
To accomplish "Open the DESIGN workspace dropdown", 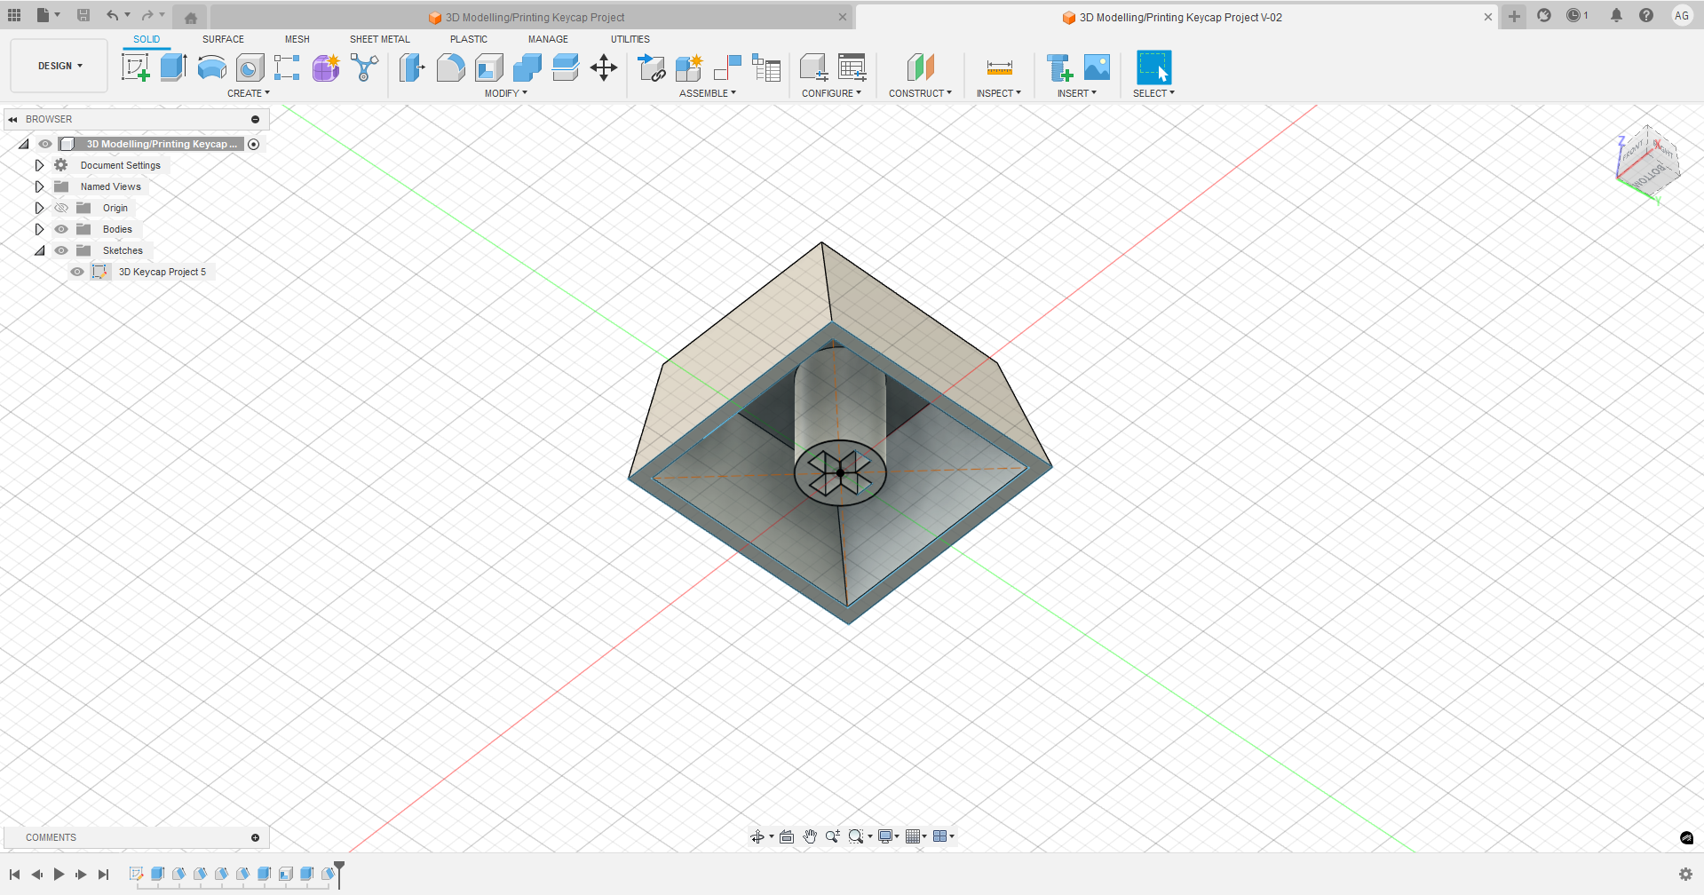I will click(59, 66).
